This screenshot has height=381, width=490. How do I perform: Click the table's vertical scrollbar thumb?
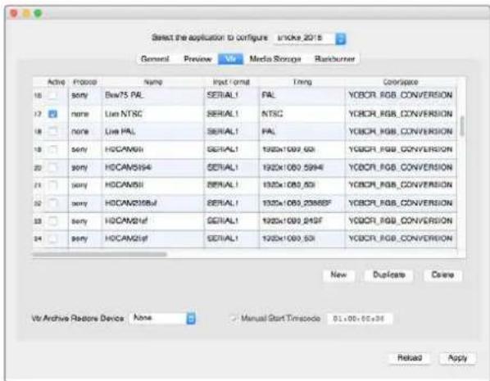[462, 126]
